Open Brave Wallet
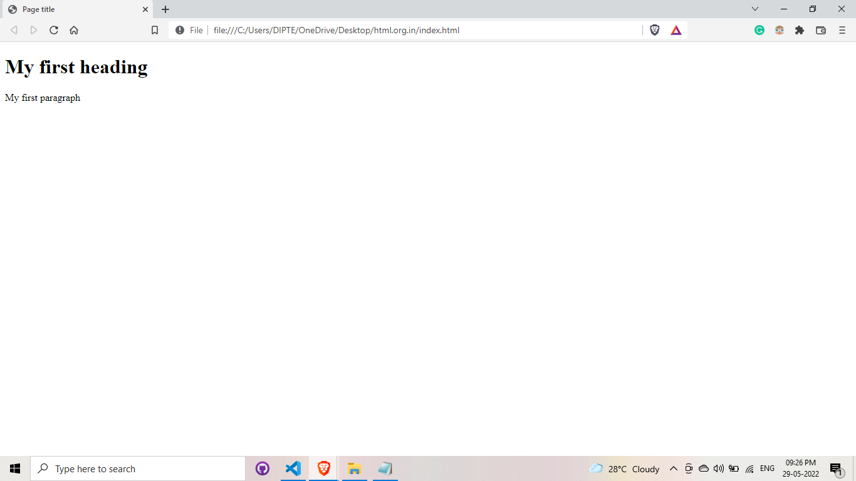Screen dimensions: 856x481 point(820,29)
